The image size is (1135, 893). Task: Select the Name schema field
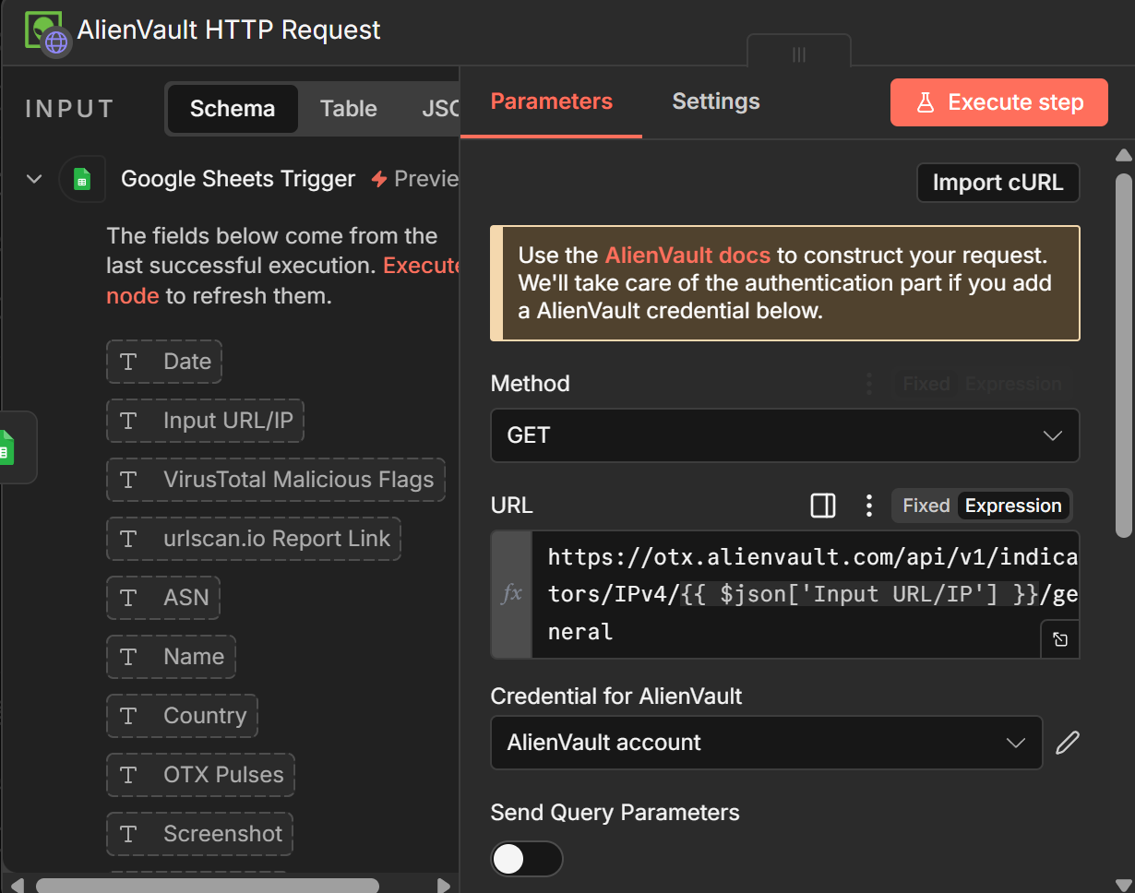(171, 657)
